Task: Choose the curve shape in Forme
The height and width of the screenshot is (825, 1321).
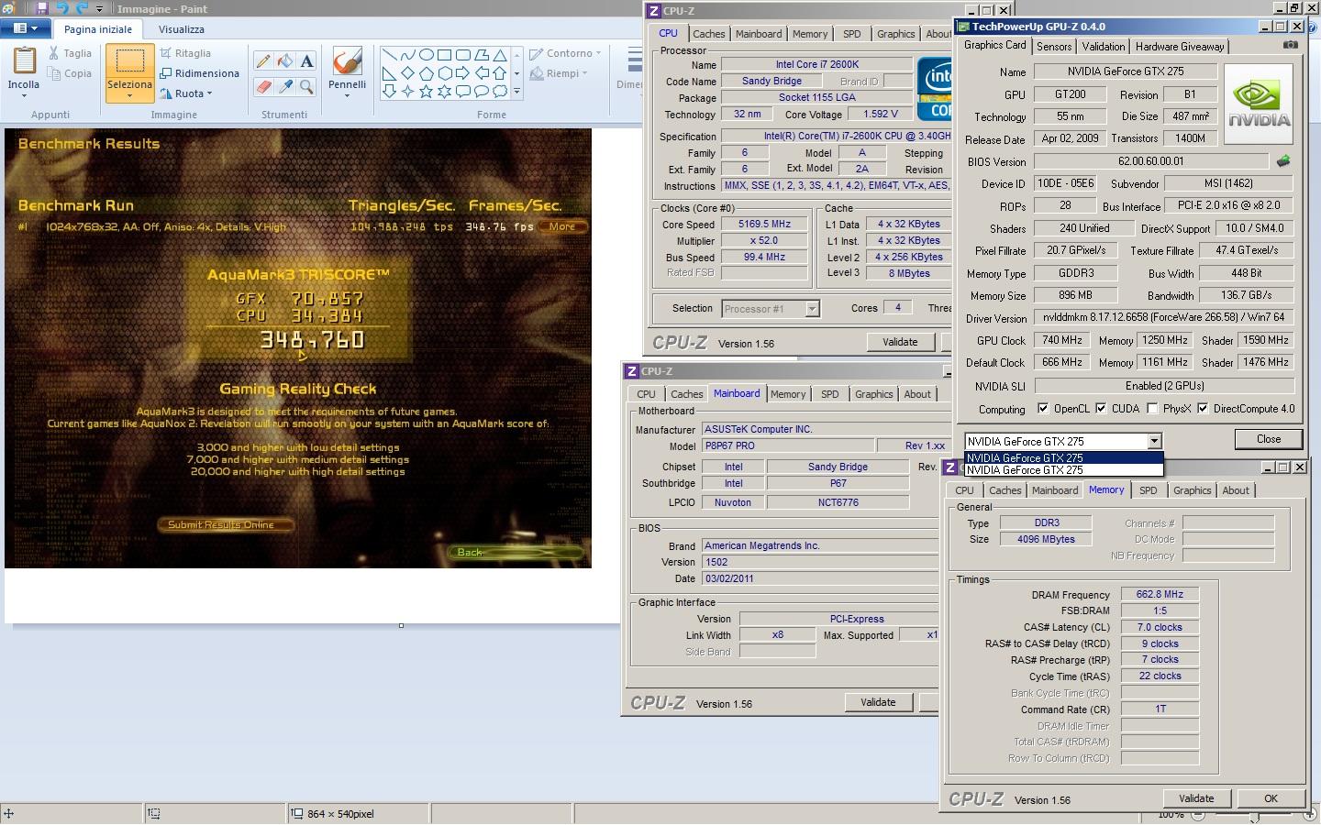Action: click(x=407, y=55)
